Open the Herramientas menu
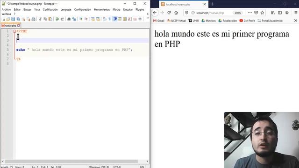299x168 pixels. click(x=102, y=9)
